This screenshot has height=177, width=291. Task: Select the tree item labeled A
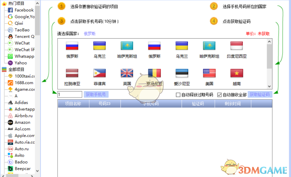pos(16,96)
